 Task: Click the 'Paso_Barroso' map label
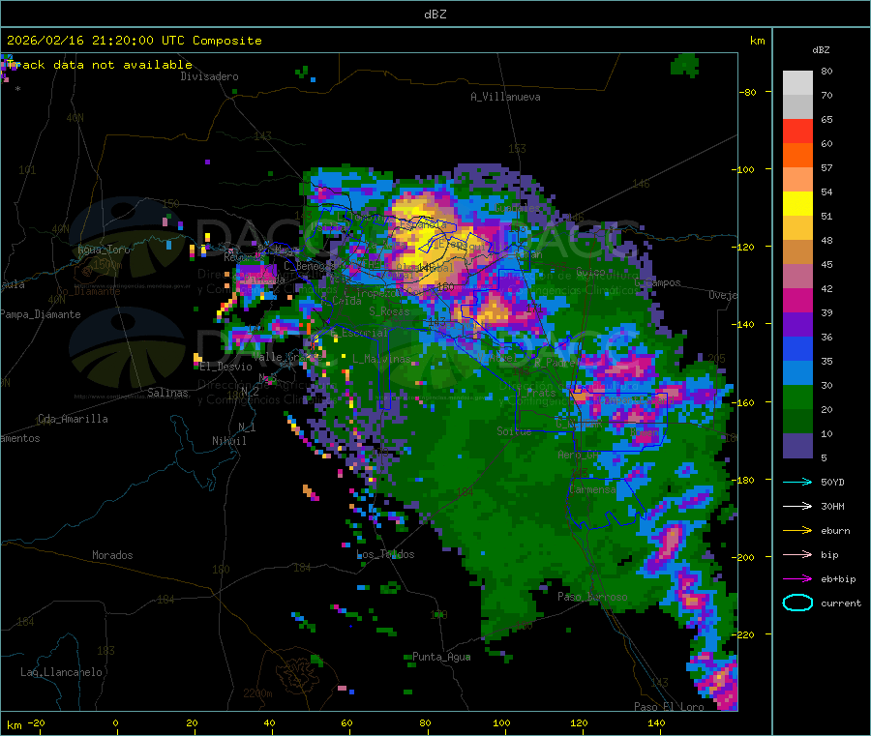[x=592, y=597]
